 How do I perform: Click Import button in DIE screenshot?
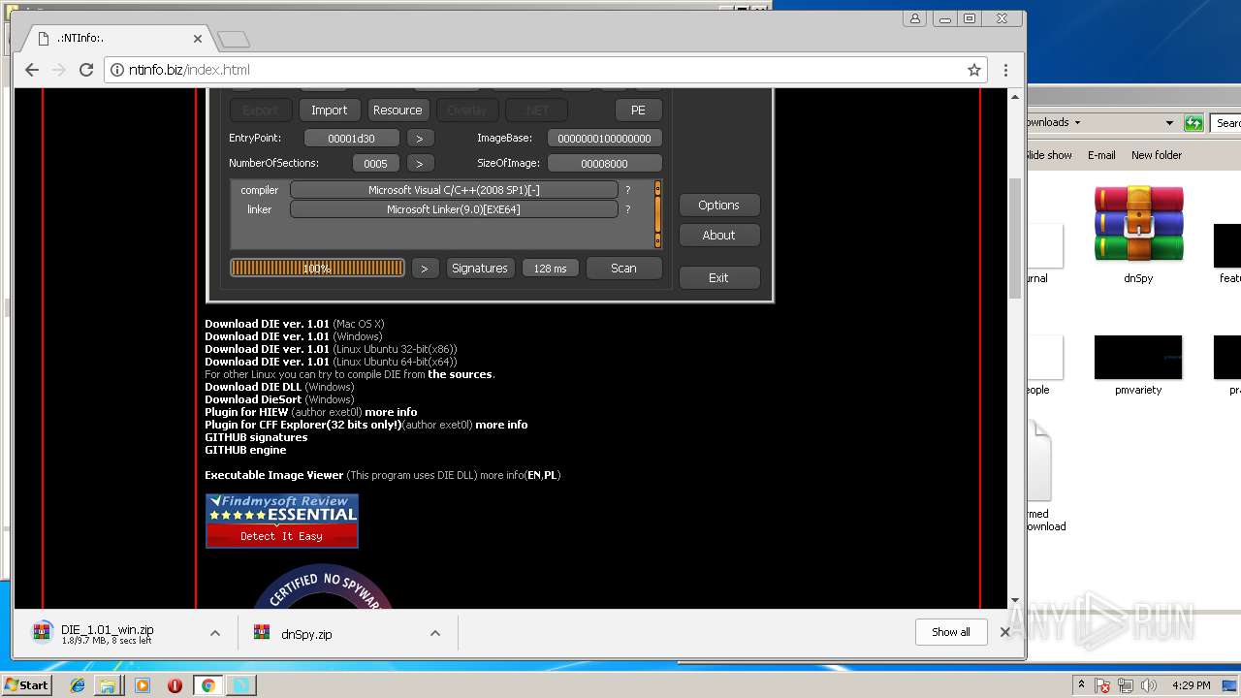(330, 111)
